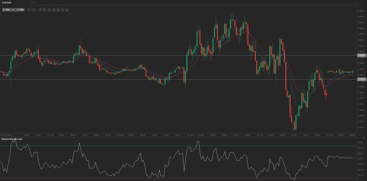Click the 18 Jun 2014 date label
This screenshot has width=367, height=181.
pyautogui.click(x=6, y=135)
